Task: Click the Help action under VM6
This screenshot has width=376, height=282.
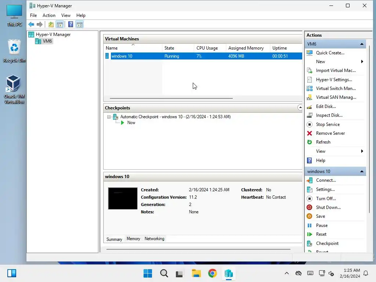Action: pyautogui.click(x=321, y=160)
